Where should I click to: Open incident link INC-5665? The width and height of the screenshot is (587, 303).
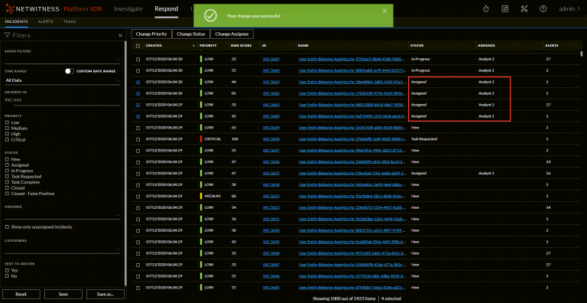pyautogui.click(x=271, y=59)
